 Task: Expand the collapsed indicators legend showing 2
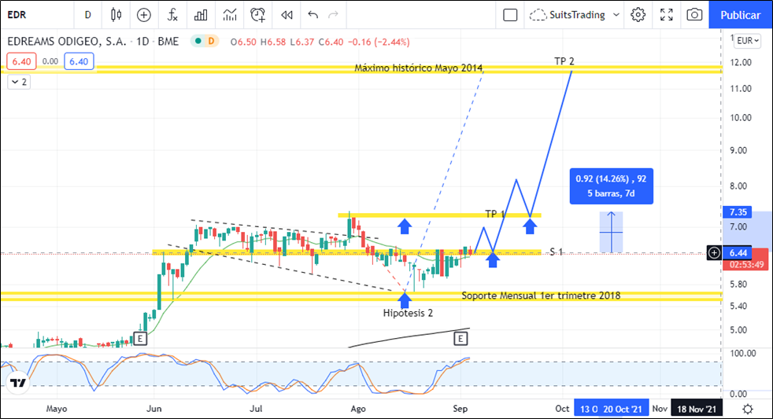[x=19, y=82]
